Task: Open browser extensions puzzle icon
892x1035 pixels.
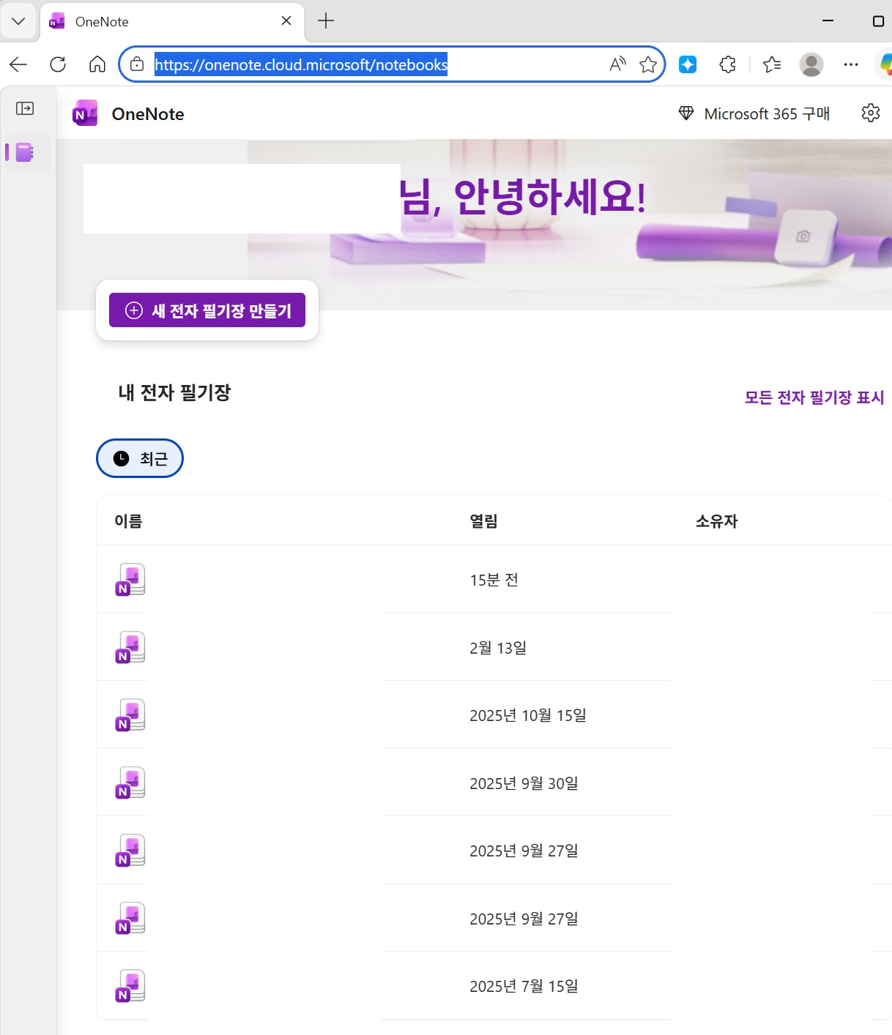Action: [727, 64]
